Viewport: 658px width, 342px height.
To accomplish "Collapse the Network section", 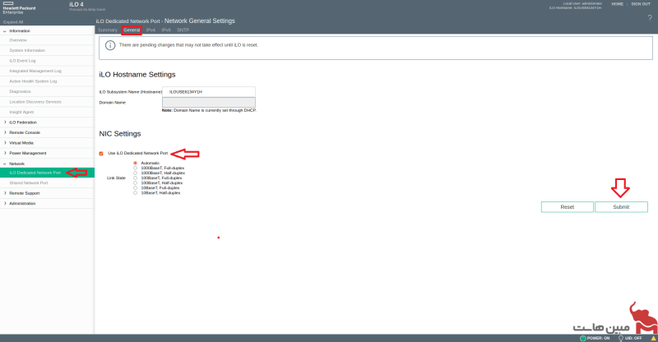I will [5, 164].
